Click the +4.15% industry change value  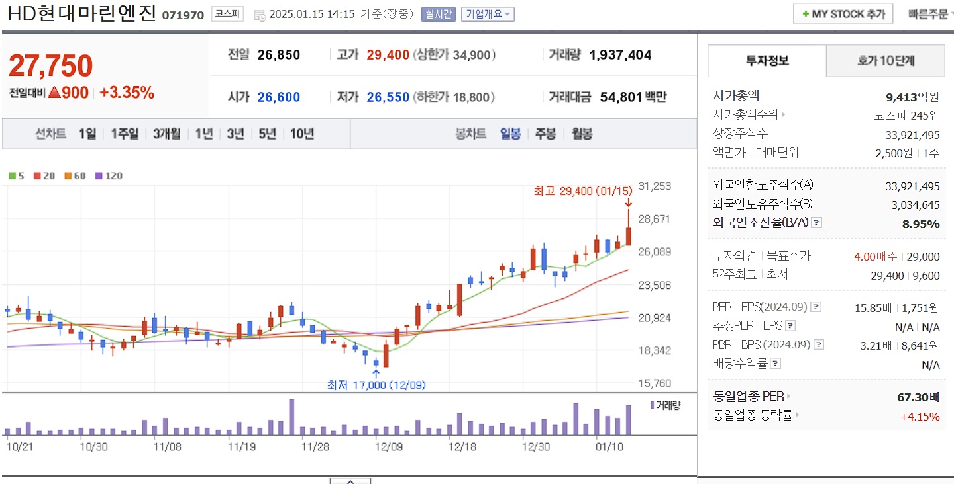tap(920, 417)
